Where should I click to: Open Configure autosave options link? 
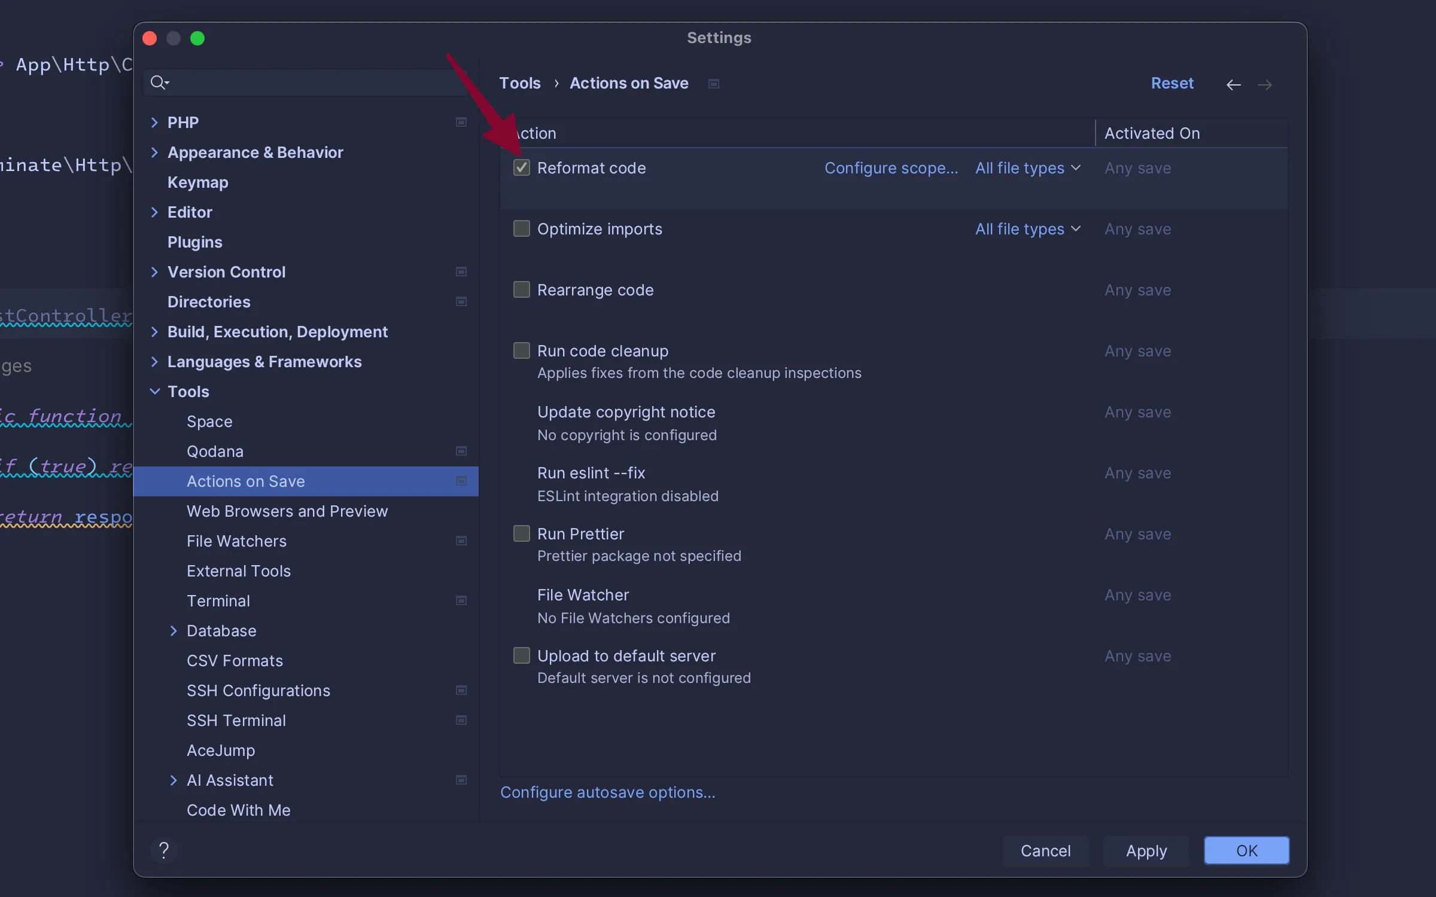tap(608, 792)
